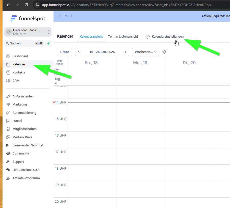Image resolution: width=230 pixels, height=208 pixels.
Task: Click the So., 18. day header
Action: 92,63
